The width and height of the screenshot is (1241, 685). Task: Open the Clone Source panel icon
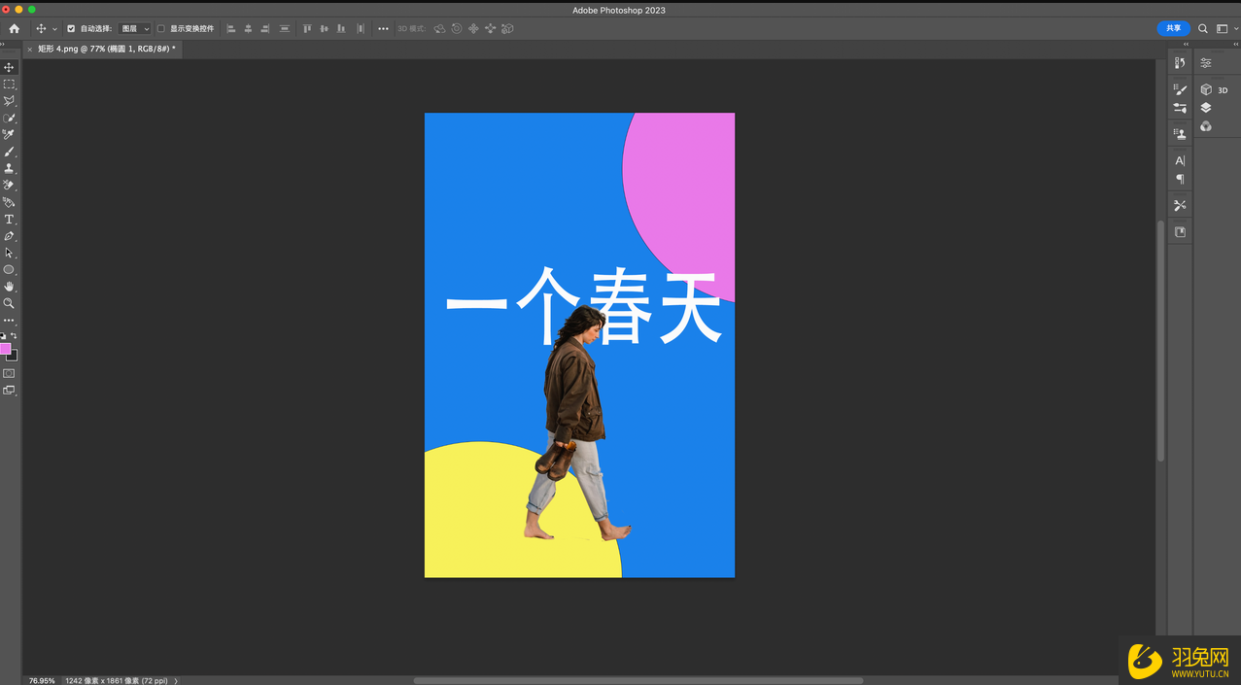(1180, 134)
